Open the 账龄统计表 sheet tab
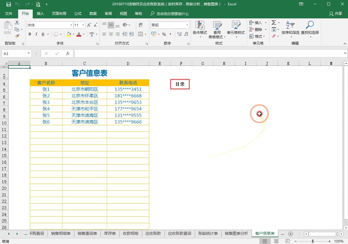The height and width of the screenshot is (244, 348). click(x=208, y=234)
